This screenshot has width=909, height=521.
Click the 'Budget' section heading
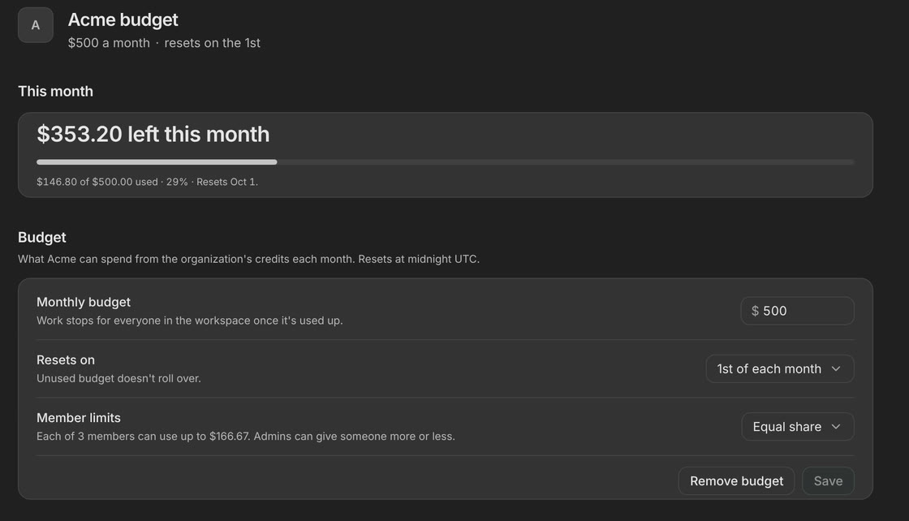(41, 238)
